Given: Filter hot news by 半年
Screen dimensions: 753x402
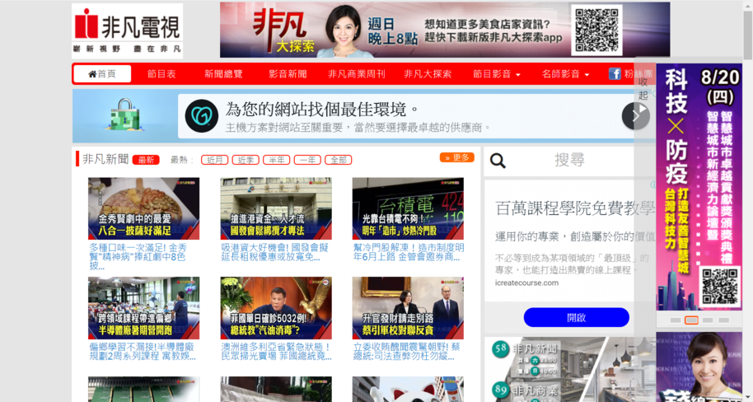Looking at the screenshot, I should 277,160.
